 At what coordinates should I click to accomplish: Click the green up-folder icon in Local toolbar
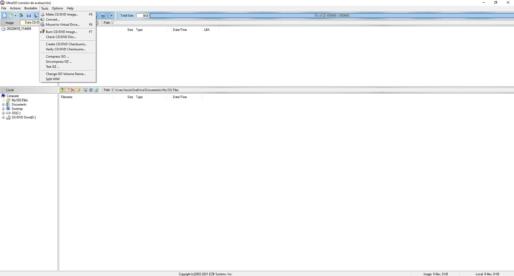[62, 90]
